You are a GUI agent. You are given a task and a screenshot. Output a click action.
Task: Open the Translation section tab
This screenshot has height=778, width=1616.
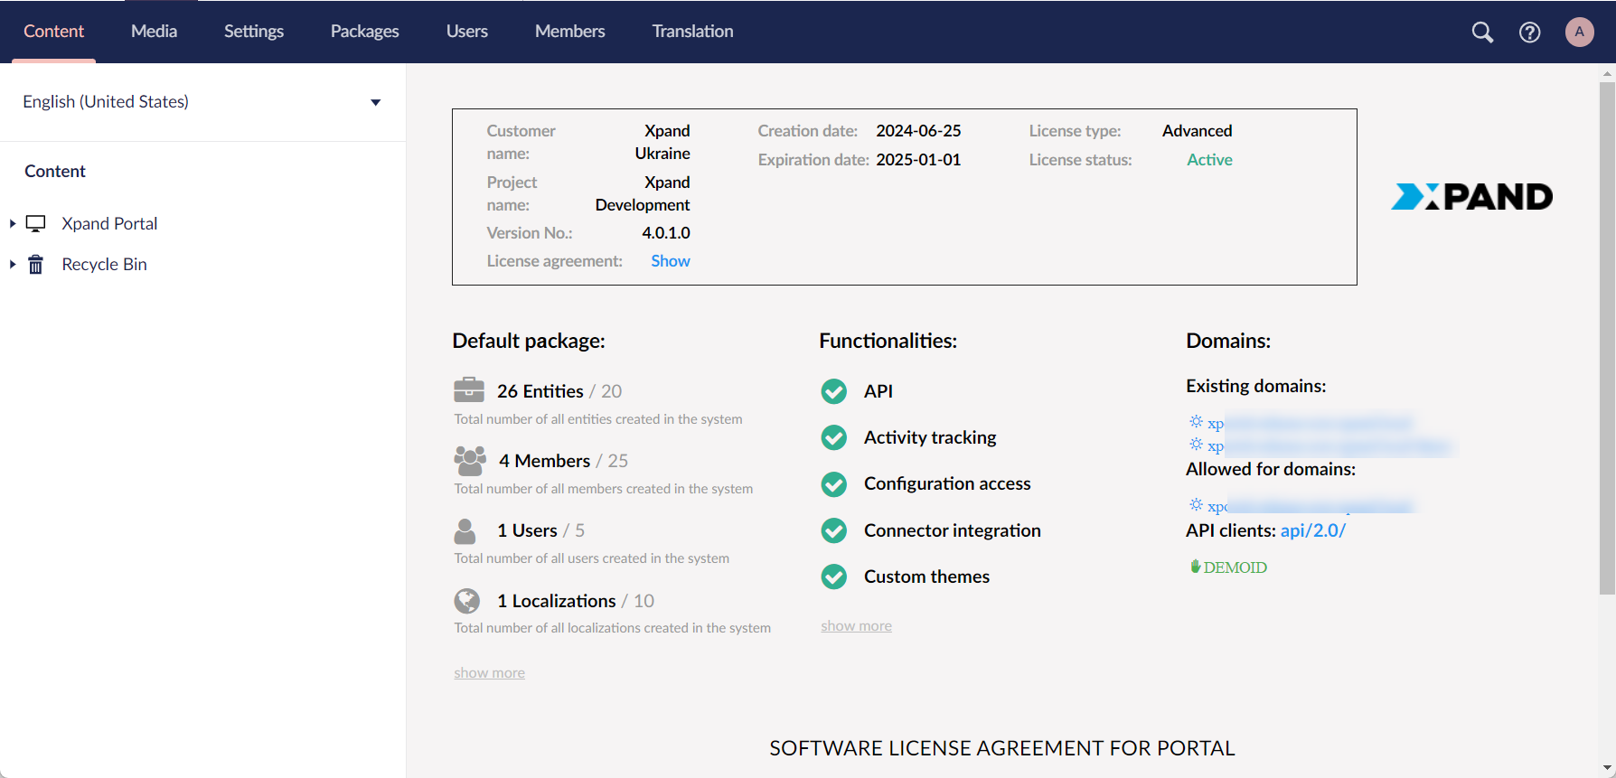click(x=693, y=32)
